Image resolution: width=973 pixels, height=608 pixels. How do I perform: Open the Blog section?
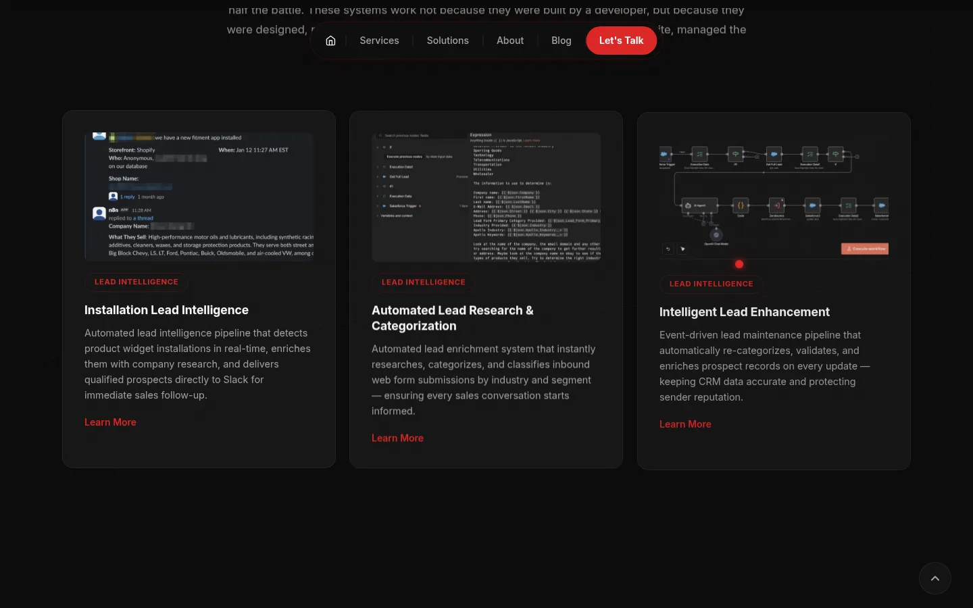pos(561,40)
